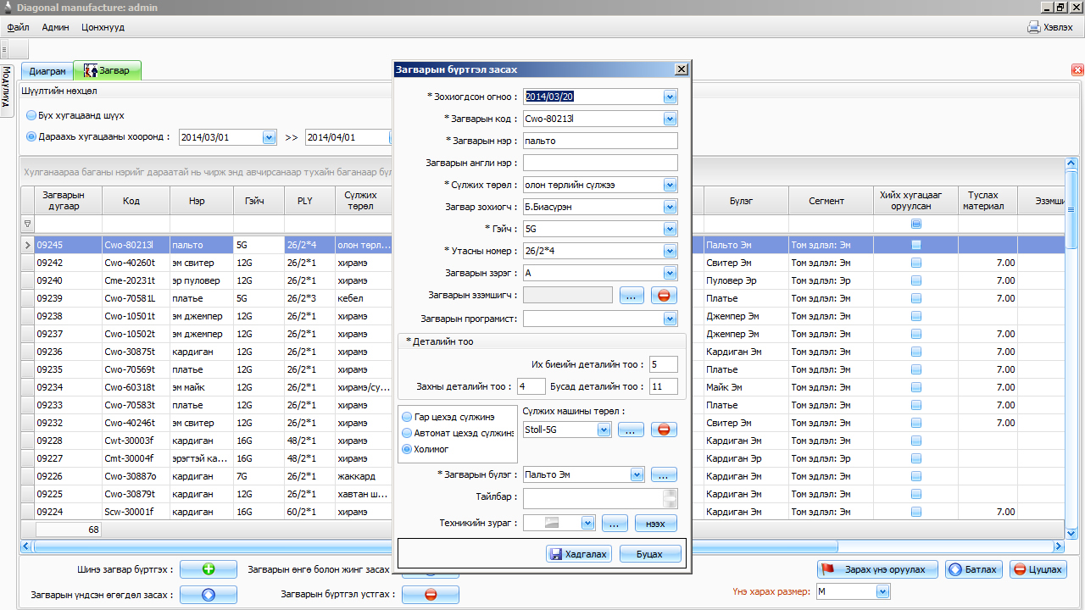The height and width of the screenshot is (610, 1085).
Task: Close the Загварын бүртгэл засах dialog
Action: [681, 69]
